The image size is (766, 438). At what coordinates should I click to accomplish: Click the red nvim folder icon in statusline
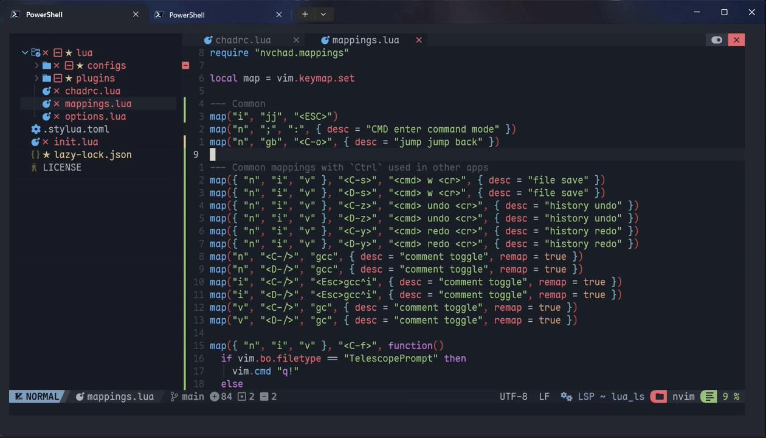658,397
